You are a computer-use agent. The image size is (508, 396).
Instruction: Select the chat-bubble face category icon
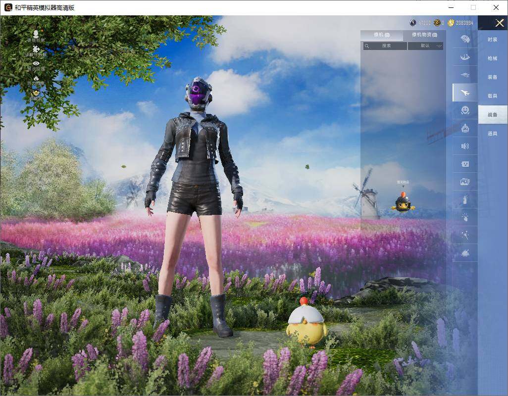coord(465,164)
